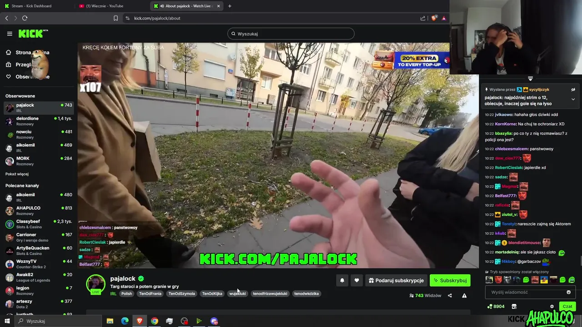Click the 8904 channel points balance
This screenshot has width=582, height=327.
click(x=496, y=307)
